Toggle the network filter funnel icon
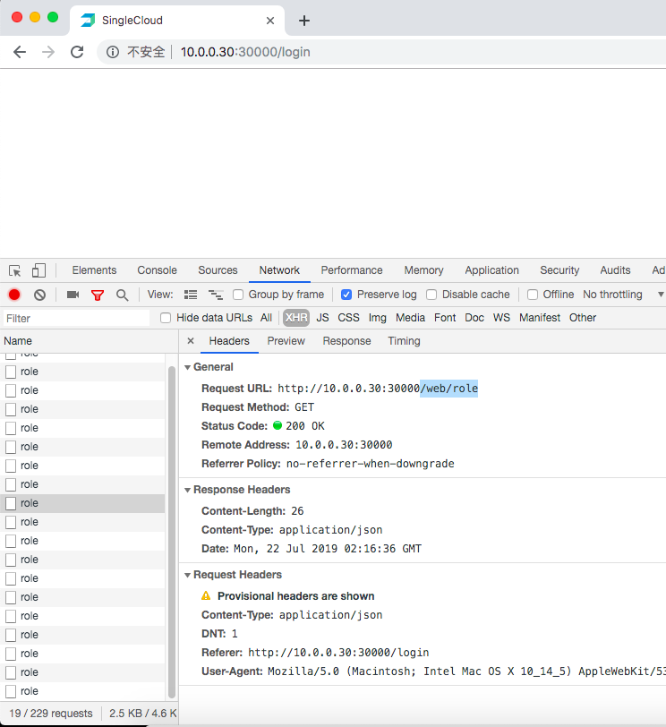 [98, 295]
